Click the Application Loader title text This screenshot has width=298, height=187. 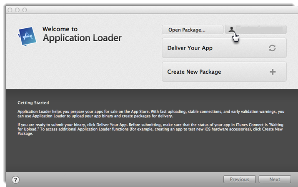coord(82,38)
